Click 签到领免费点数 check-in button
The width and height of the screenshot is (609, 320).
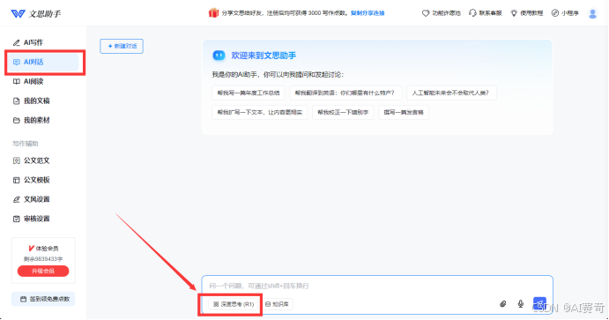tap(43, 299)
